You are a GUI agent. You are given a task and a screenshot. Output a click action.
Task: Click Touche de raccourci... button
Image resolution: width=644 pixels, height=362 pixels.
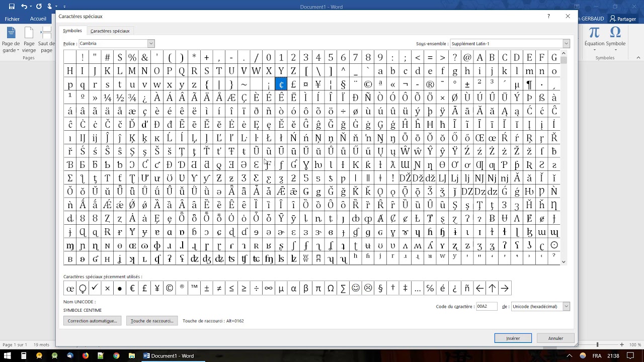pyautogui.click(x=152, y=321)
